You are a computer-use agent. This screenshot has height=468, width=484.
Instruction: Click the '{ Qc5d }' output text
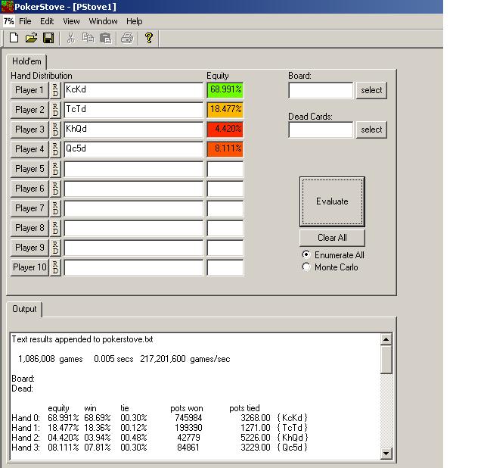(x=292, y=448)
